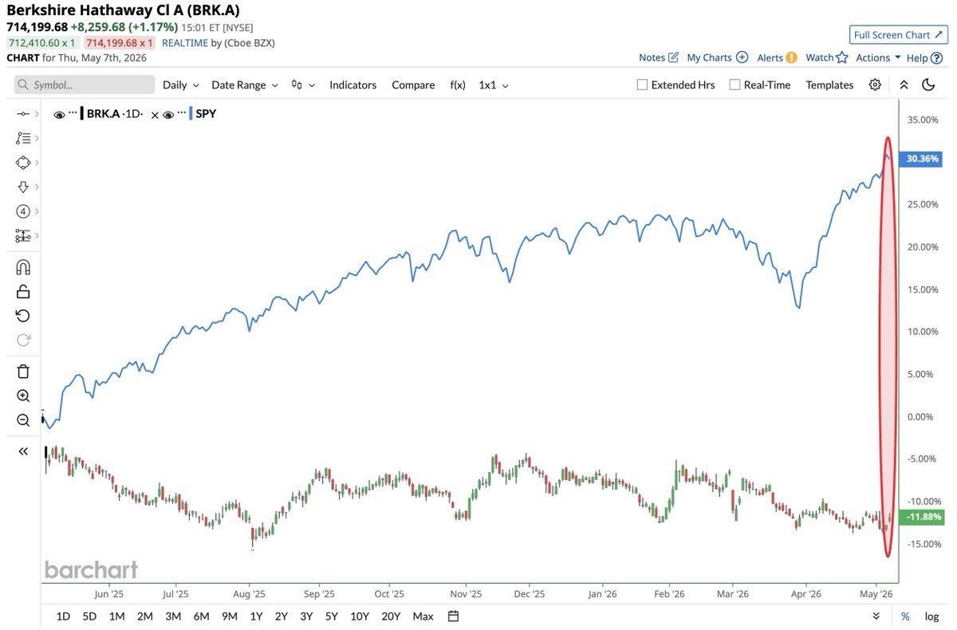Select the arrow marker tool
This screenshot has height=630, width=957.
22,187
